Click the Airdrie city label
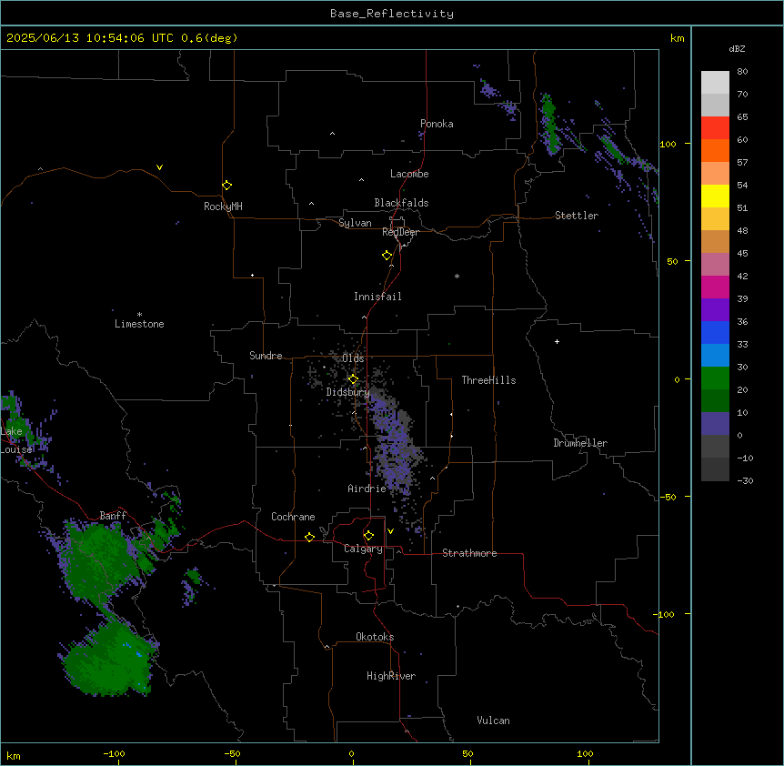This screenshot has height=766, width=784. click(x=367, y=489)
